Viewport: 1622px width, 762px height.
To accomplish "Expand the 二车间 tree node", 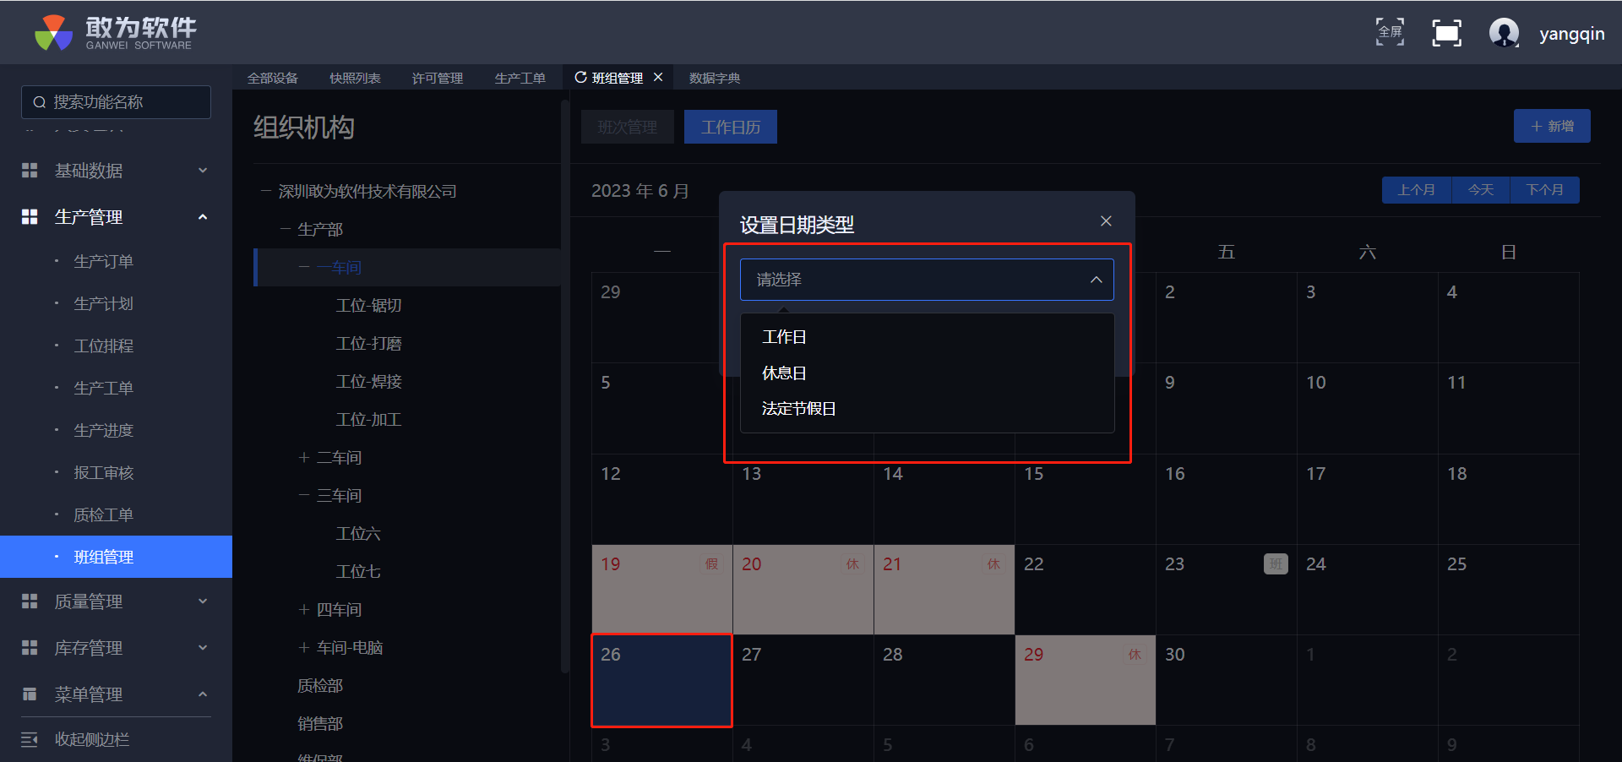I will pyautogui.click(x=304, y=458).
